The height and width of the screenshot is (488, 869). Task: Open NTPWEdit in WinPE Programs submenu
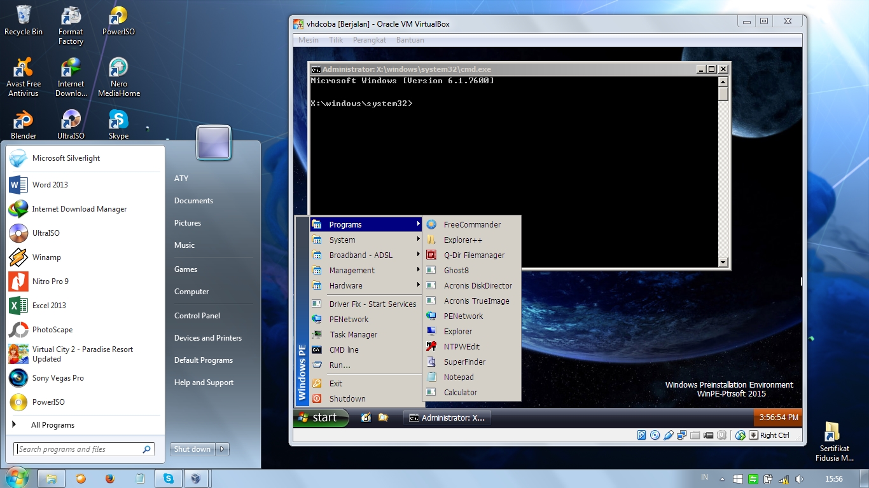point(471,346)
